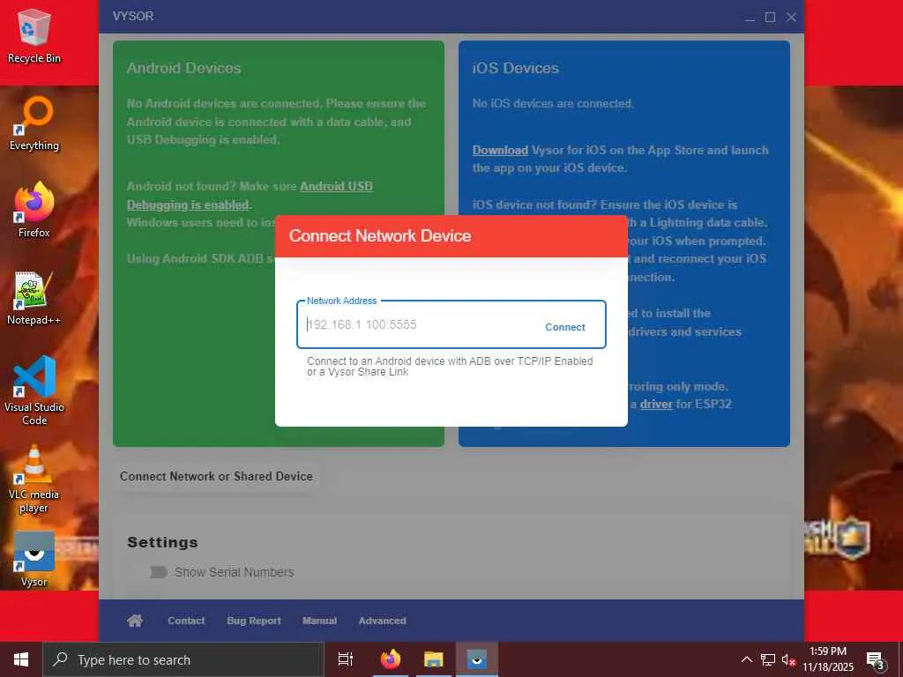This screenshot has height=677, width=903.
Task: Click the Android Devices panel heading
Action: click(x=183, y=68)
